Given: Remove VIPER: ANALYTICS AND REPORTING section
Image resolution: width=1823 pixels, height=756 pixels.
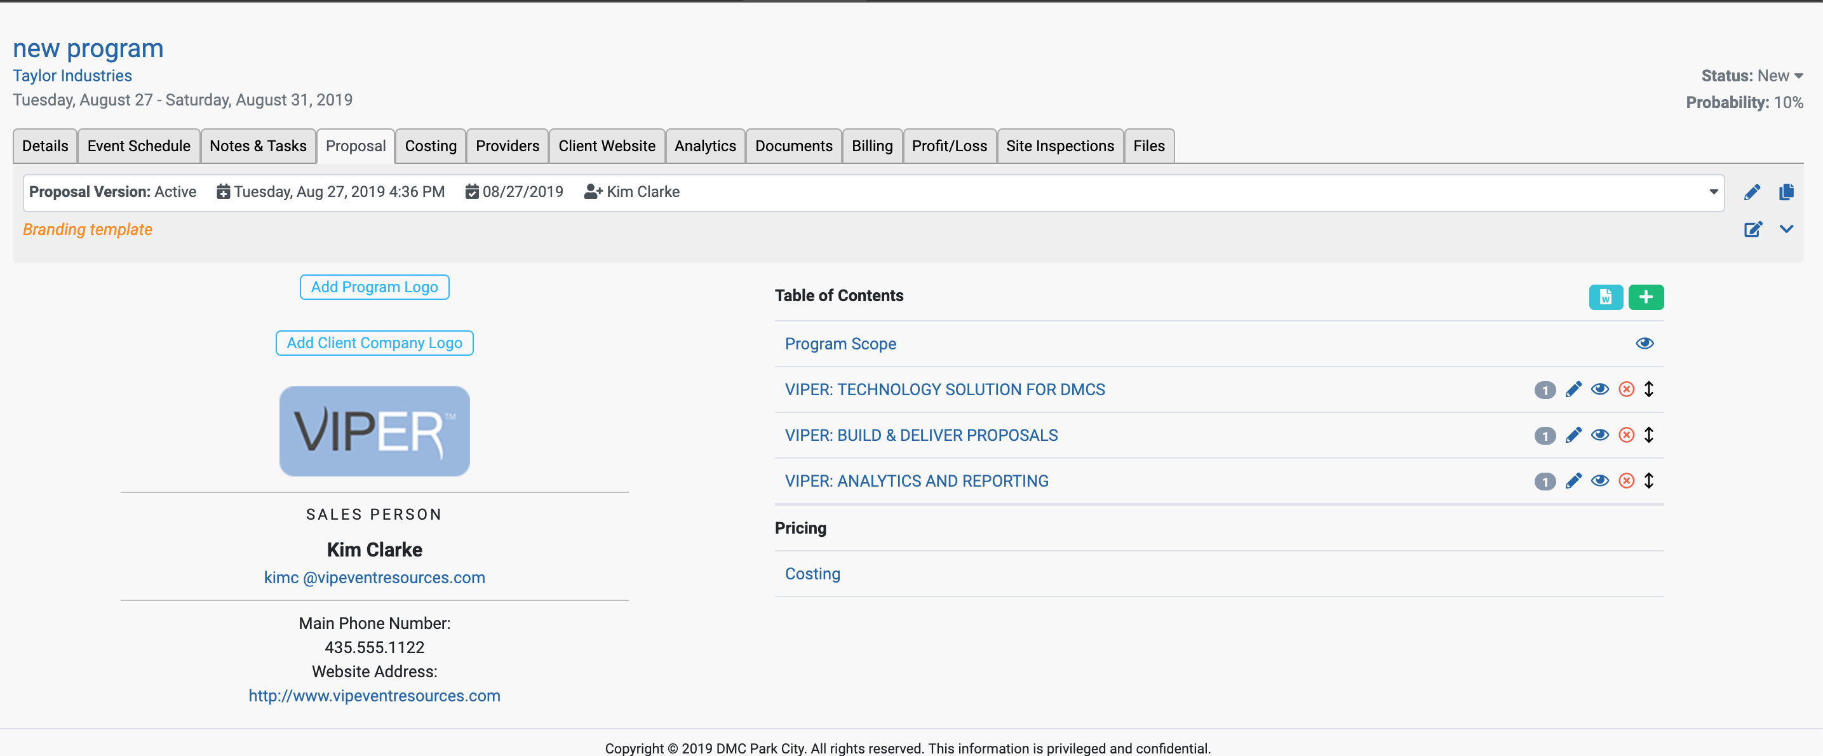Looking at the screenshot, I should coord(1626,481).
